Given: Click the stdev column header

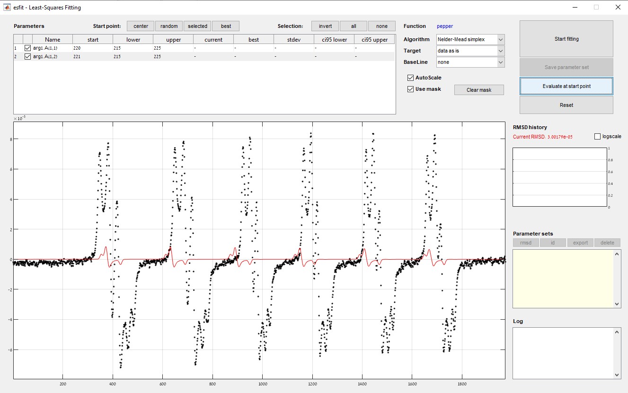Looking at the screenshot, I should click(x=294, y=39).
